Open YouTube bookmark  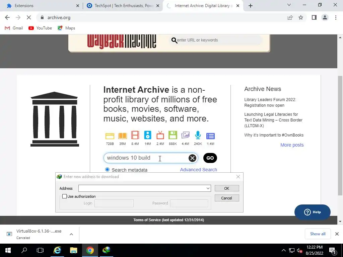[40, 28]
